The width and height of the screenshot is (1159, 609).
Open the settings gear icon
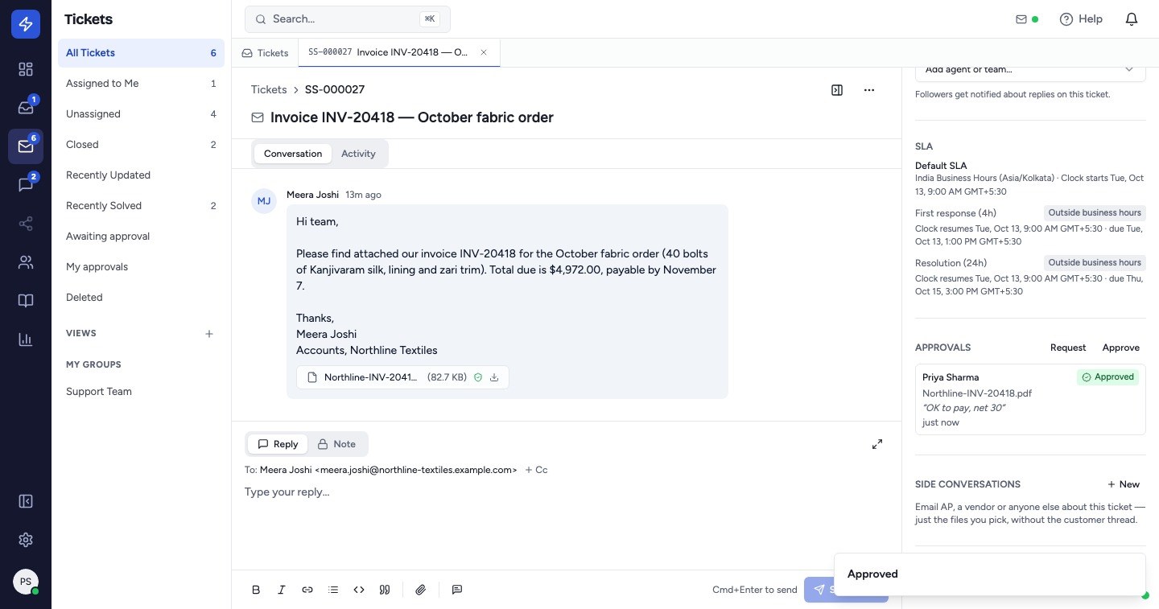pos(26,540)
